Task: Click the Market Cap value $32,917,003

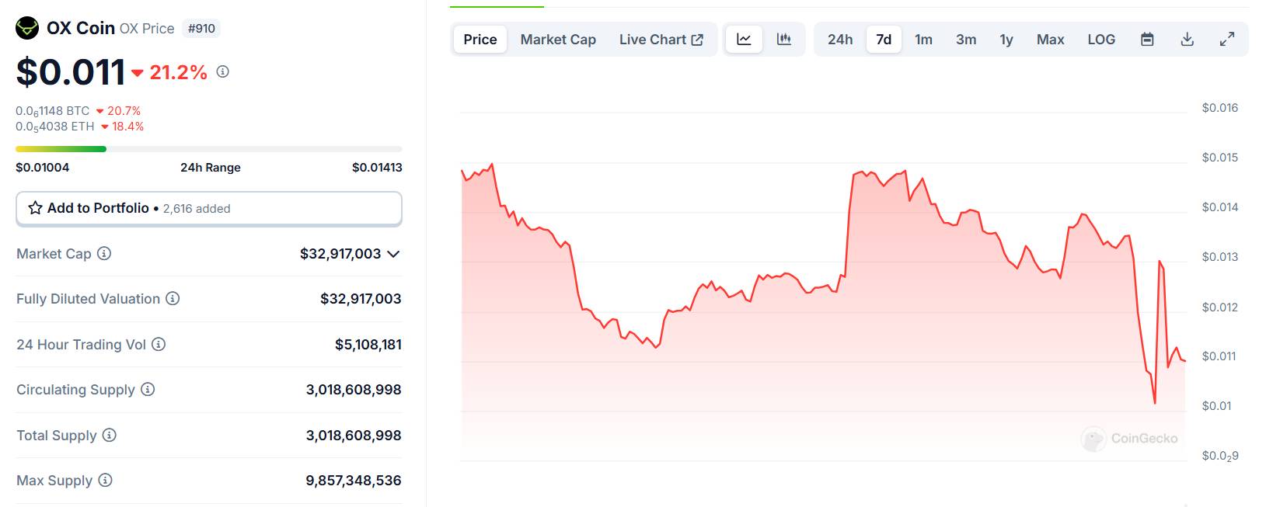Action: (340, 254)
